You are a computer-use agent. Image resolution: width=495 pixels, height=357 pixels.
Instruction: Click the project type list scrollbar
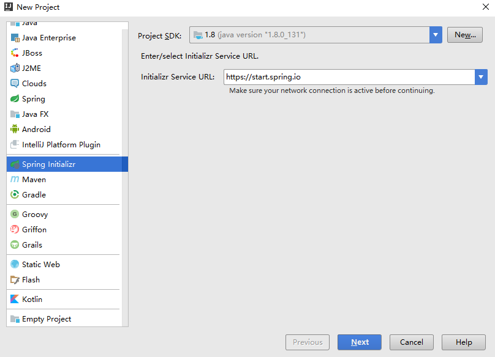point(125,178)
